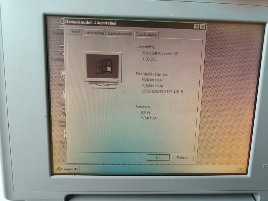Open the Käynnistä start menu
The width and height of the screenshot is (268, 201).
(x=67, y=169)
